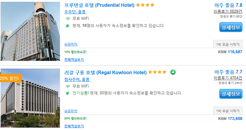Click the user-count icon for Regal Kowloon Hotel
The width and height of the screenshot is (246, 130).
(67, 93)
